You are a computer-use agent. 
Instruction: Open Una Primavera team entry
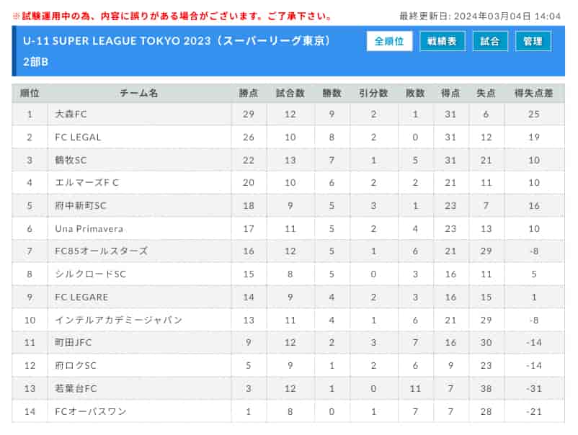[89, 229]
